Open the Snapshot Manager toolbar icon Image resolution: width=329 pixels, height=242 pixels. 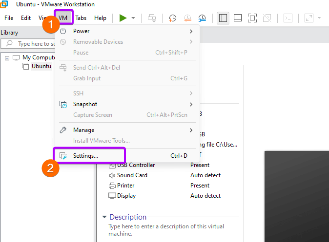click(x=202, y=18)
